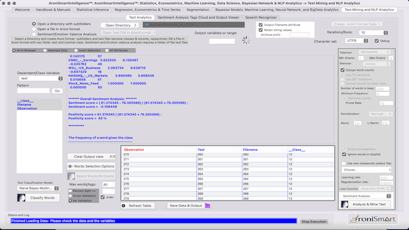Toggle Output Filename attribute checkbox
Screen dimensions: 409x230
click(261, 25)
